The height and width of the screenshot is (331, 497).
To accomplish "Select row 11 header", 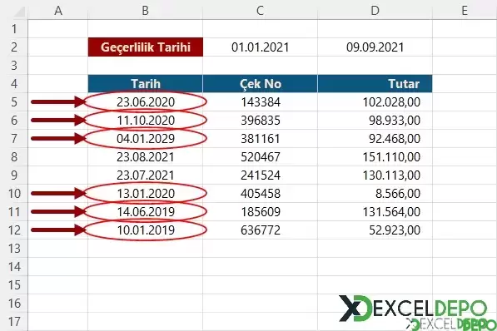I will [14, 211].
